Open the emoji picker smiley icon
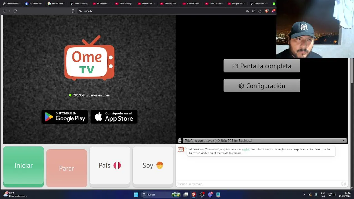 [343, 184]
